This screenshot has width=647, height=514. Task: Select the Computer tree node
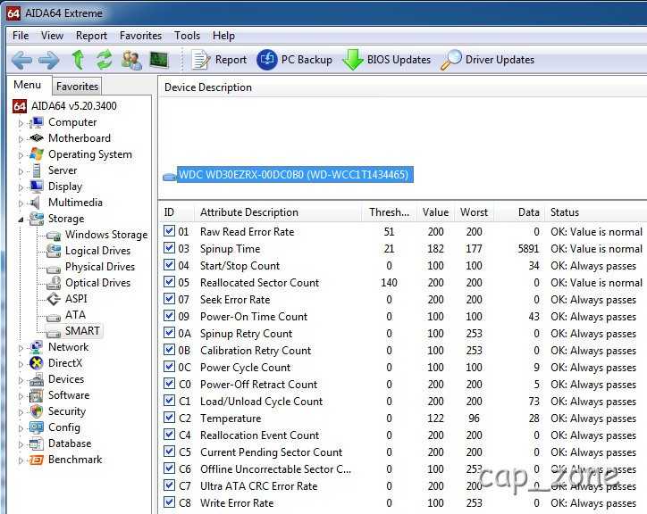point(72,122)
